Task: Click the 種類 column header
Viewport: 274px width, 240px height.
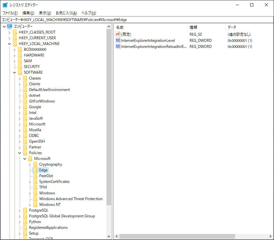Action: pos(206,27)
